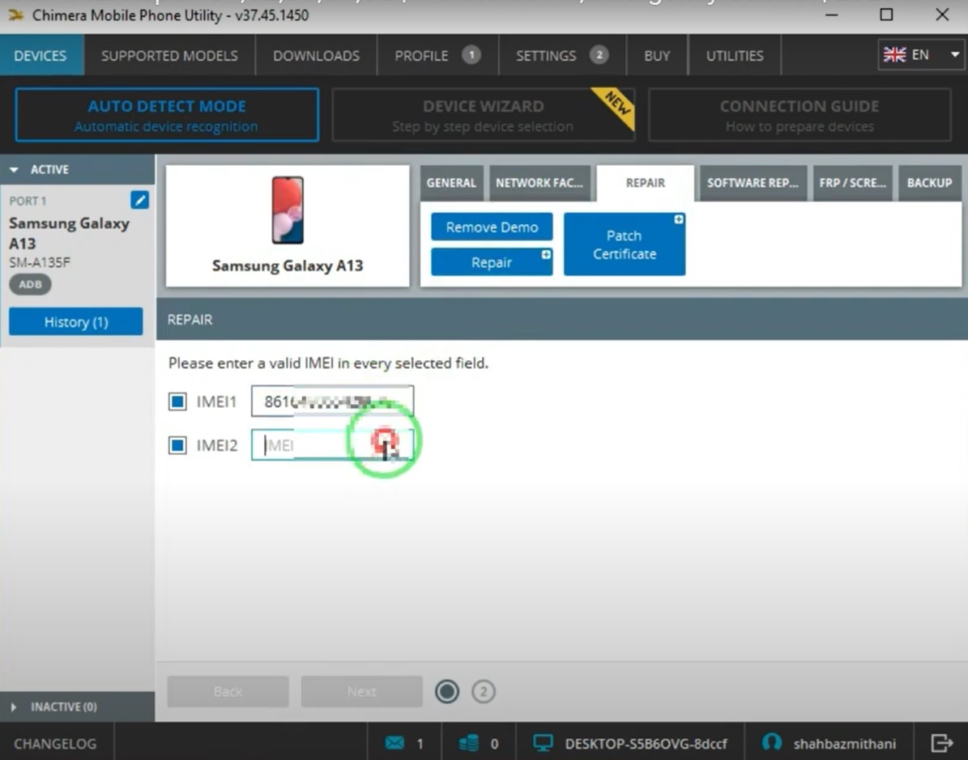This screenshot has width=968, height=760.
Task: Click the NEW ribbon on Device Wizard
Action: point(615,106)
